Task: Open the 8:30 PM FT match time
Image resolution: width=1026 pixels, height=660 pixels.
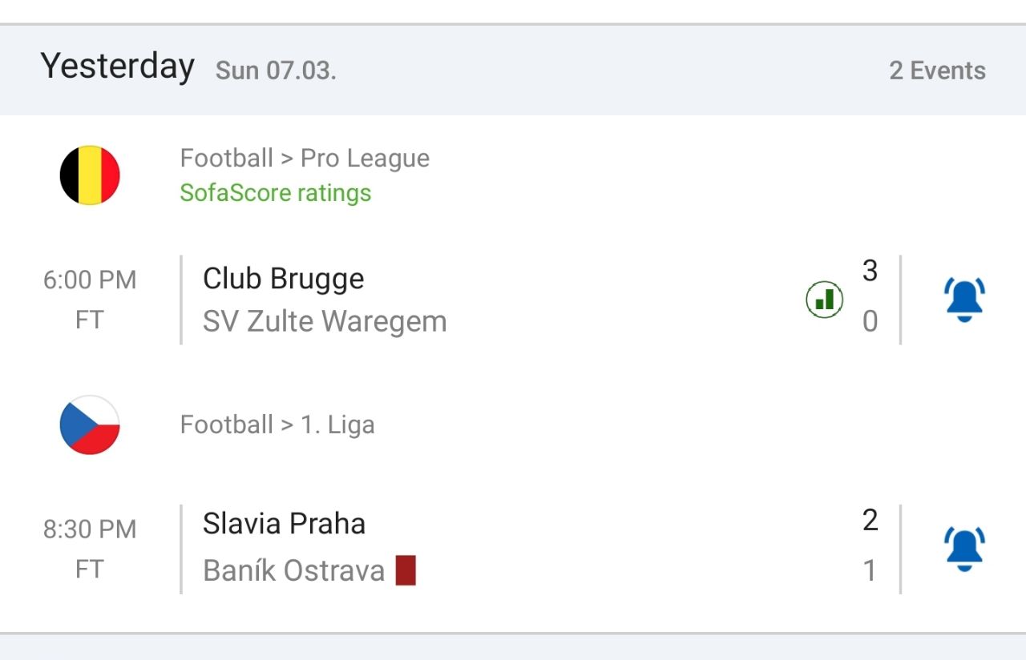Action: click(x=90, y=549)
